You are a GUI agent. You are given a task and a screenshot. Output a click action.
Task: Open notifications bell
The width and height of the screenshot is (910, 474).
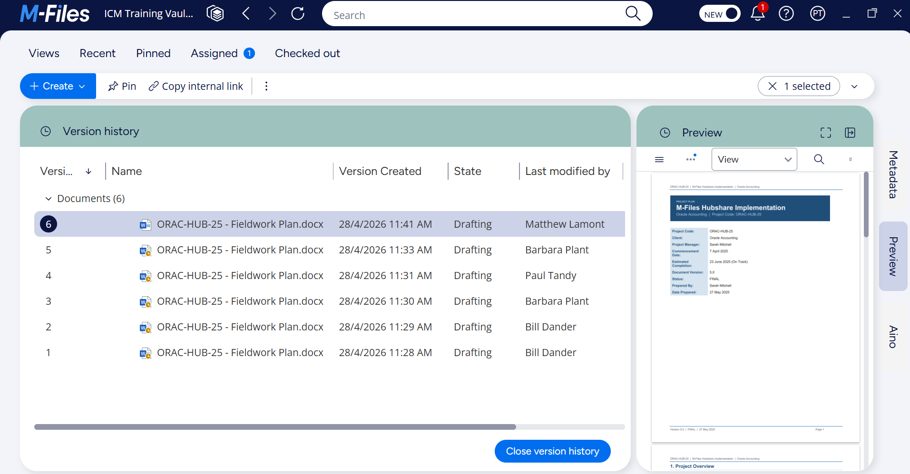(758, 13)
